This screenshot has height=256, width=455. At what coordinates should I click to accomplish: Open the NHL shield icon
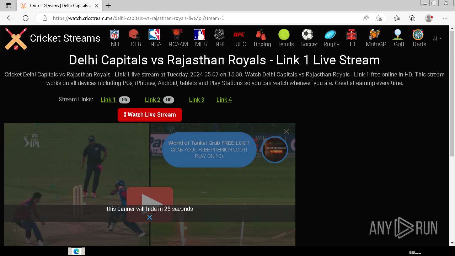point(219,34)
